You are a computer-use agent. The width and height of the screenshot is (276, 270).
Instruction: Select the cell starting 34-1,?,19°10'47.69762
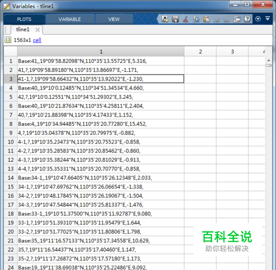pos(101,187)
